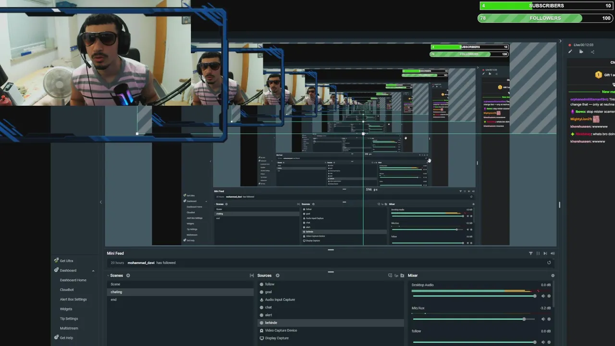Click the Subscribers goal progress bar
Viewport: 615px width, 346px height.
pos(546,6)
